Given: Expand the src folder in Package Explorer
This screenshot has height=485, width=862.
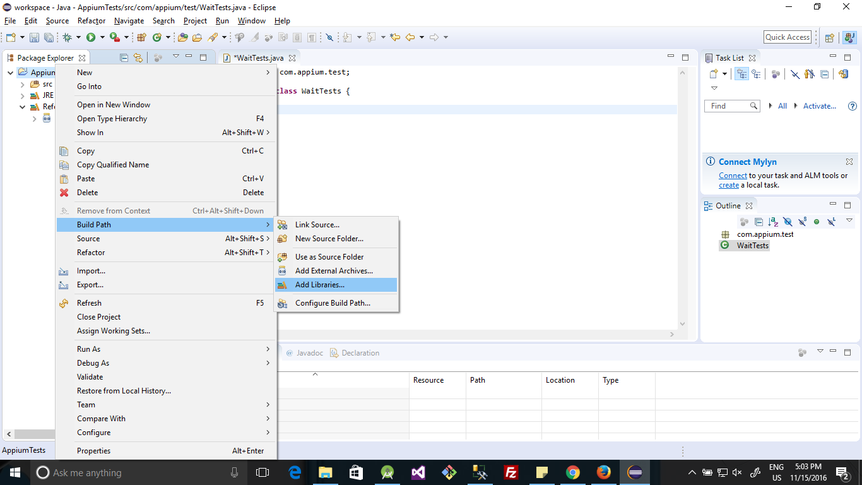Looking at the screenshot, I should 22,84.
